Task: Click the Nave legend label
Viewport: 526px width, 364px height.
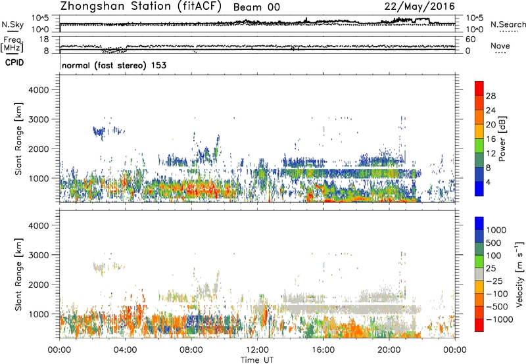Action: click(500, 45)
